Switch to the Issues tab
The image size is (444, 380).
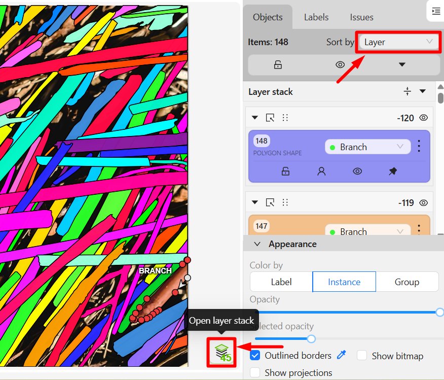click(x=361, y=17)
